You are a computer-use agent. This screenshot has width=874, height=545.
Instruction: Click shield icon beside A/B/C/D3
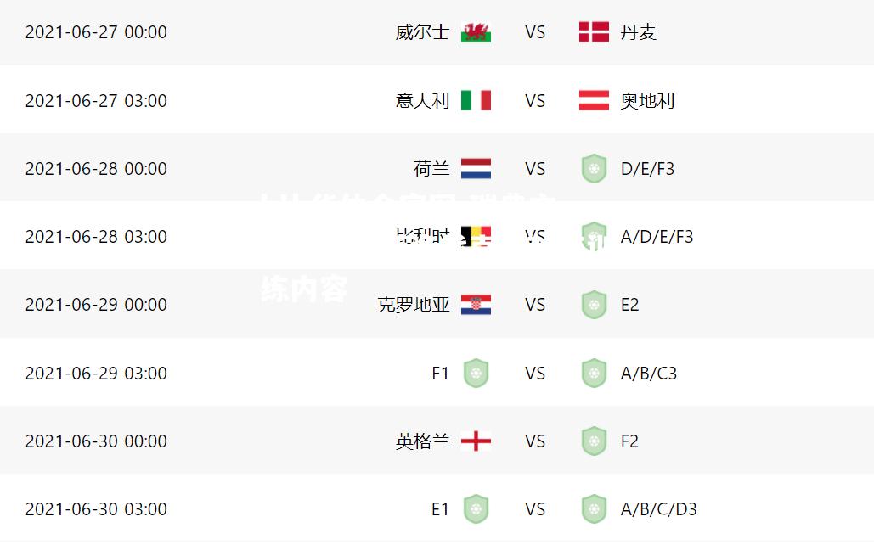click(x=594, y=508)
